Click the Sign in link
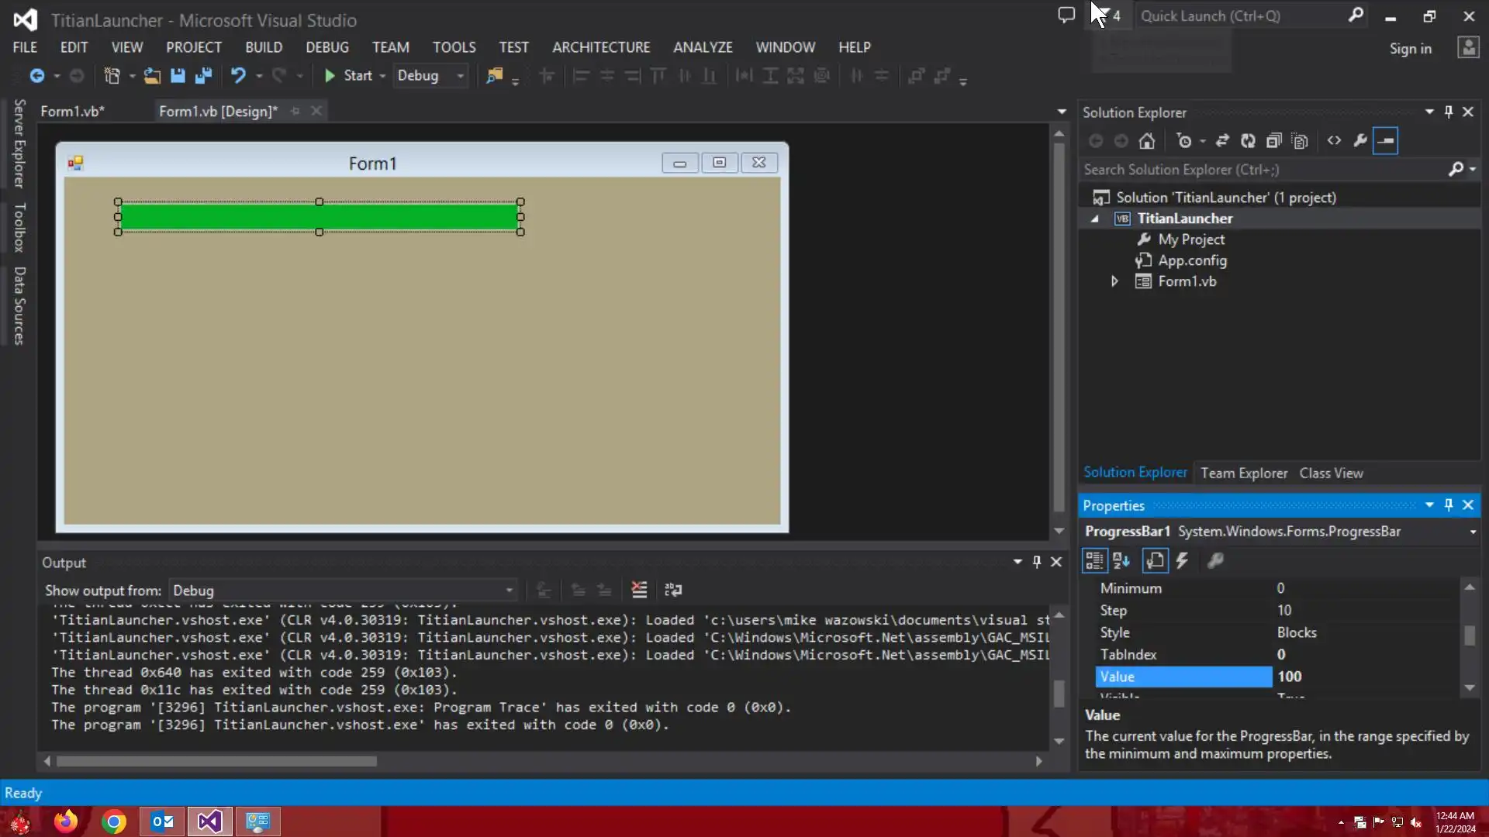Image resolution: width=1489 pixels, height=837 pixels. 1410,49
